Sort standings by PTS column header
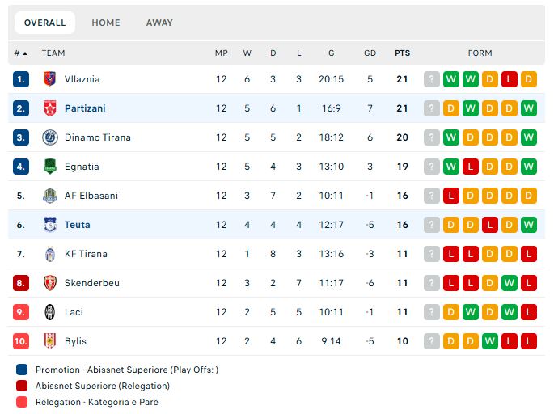Viewport: 554px width, 414px height. click(x=402, y=53)
